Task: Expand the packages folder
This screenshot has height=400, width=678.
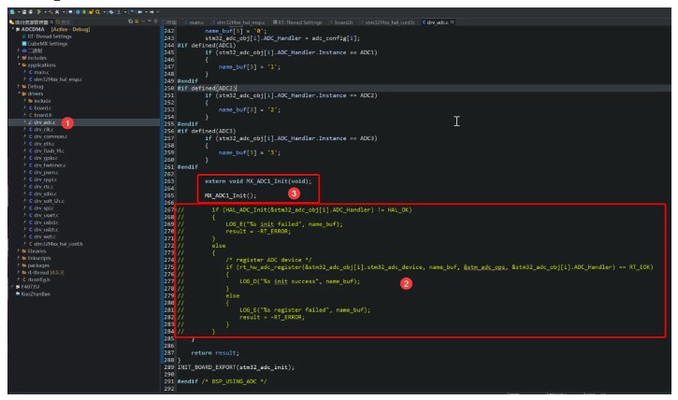Action: pyautogui.click(x=19, y=265)
